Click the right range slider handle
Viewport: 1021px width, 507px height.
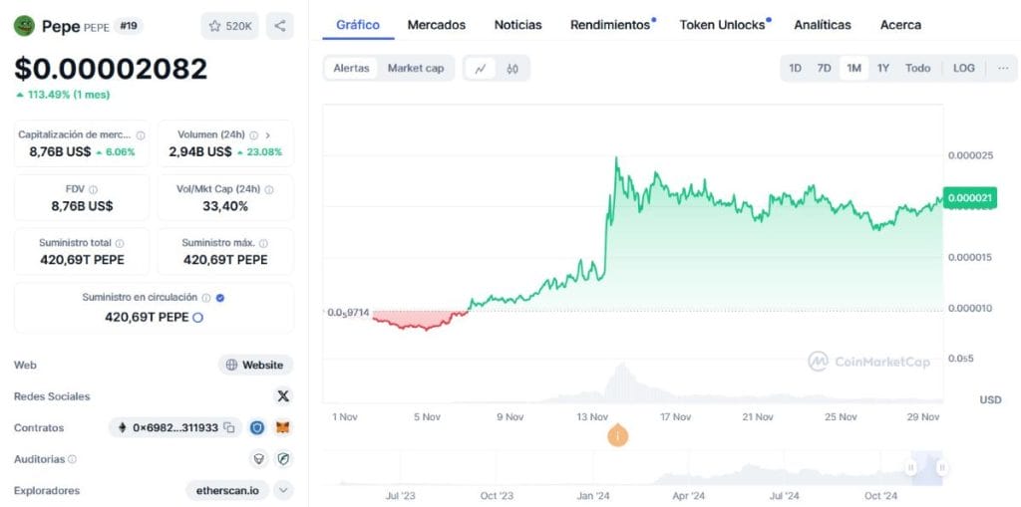941,466
